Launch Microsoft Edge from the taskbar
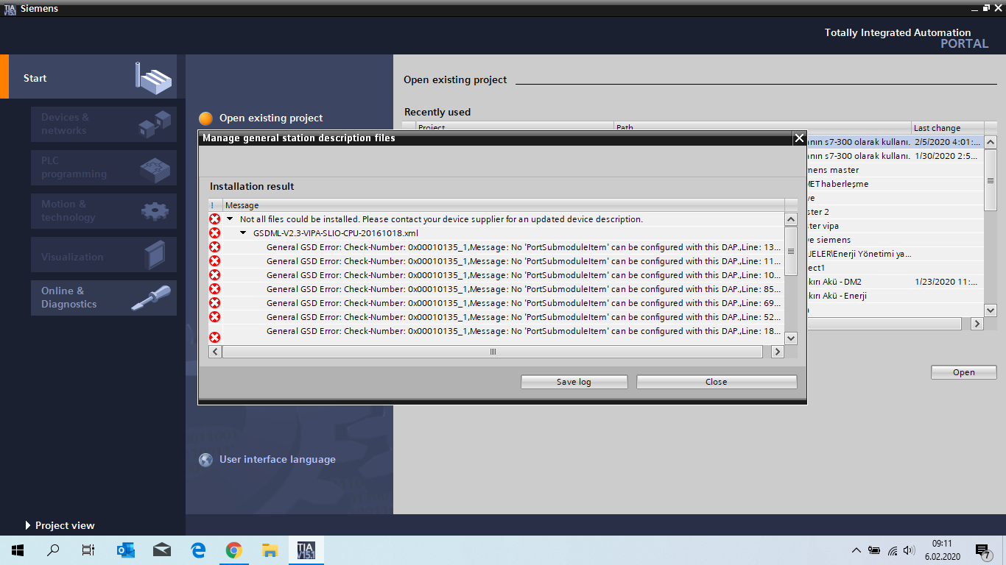Image resolution: width=1006 pixels, height=565 pixels. (x=198, y=550)
